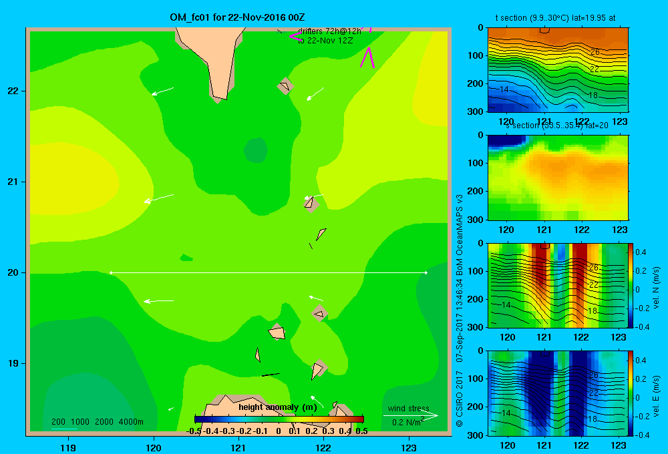The width and height of the screenshot is (668, 454).
Task: Click the 'vel. N (m/s)' axis label
Action: (656, 288)
